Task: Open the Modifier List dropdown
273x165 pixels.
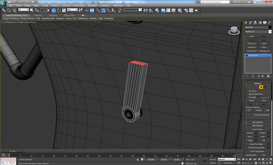Action: (258, 31)
